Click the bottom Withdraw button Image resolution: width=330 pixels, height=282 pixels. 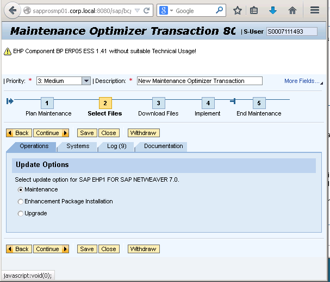pos(144,249)
